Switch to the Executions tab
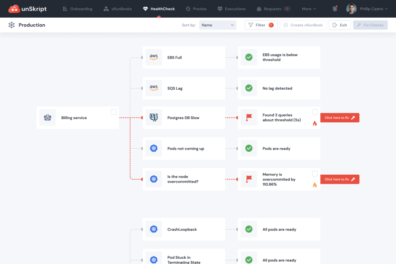This screenshot has height=264, width=396. [x=231, y=8]
